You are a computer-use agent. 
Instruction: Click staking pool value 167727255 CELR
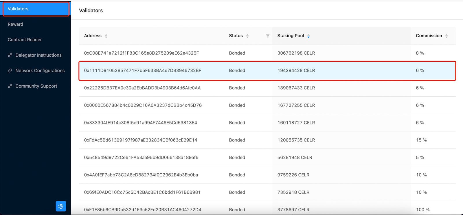(296, 105)
